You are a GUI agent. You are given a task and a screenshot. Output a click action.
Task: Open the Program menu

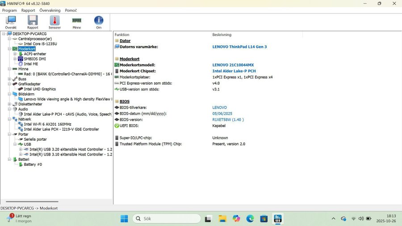tap(9, 10)
